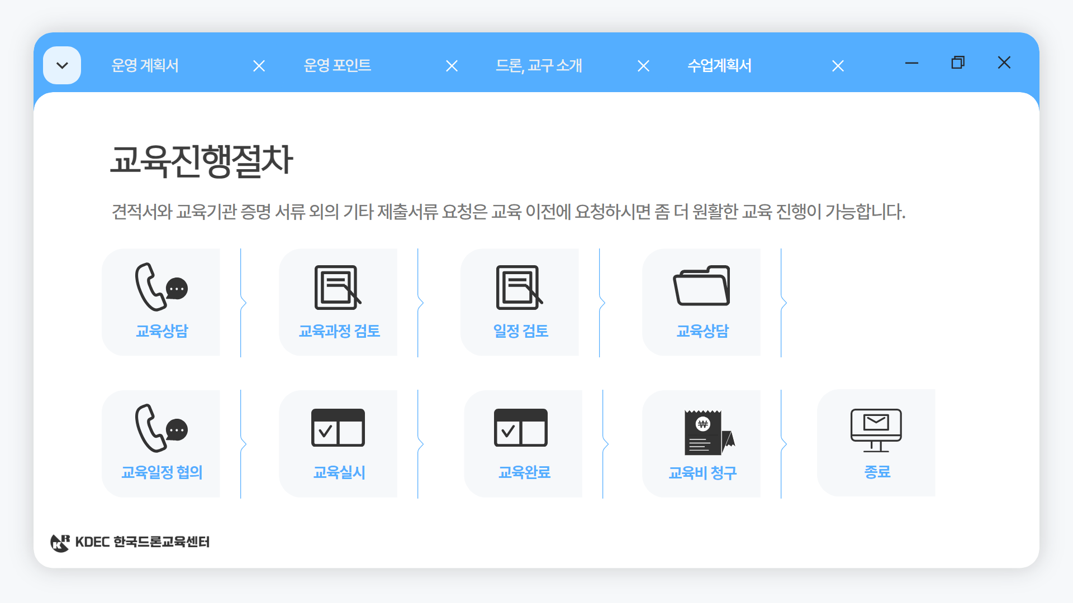Close the 수업계획서 tab

point(838,66)
